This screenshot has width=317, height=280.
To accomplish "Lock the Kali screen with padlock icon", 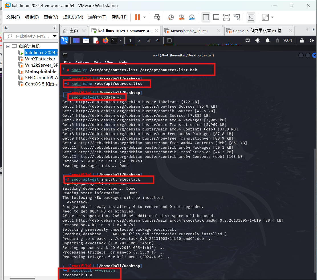I will pos(302,41).
